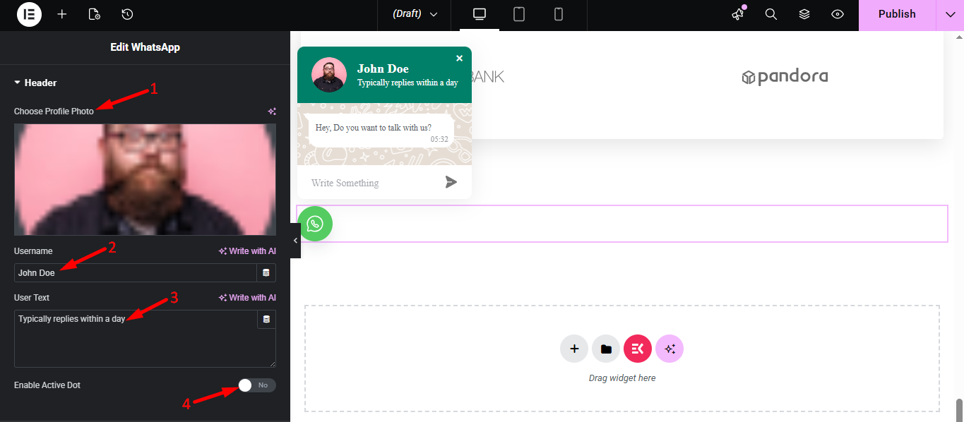Open the Finder search icon
This screenshot has height=422, width=964.
tap(770, 14)
